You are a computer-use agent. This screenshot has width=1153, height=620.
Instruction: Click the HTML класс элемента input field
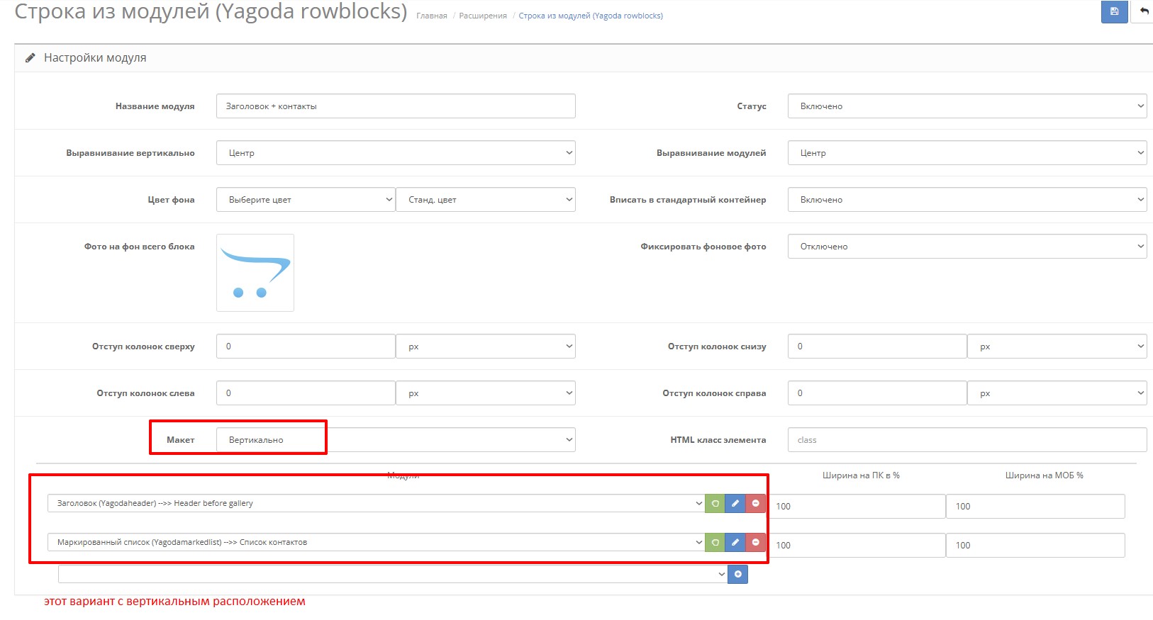(x=967, y=440)
